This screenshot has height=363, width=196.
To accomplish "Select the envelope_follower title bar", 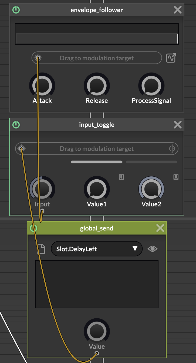I will 97,10.
